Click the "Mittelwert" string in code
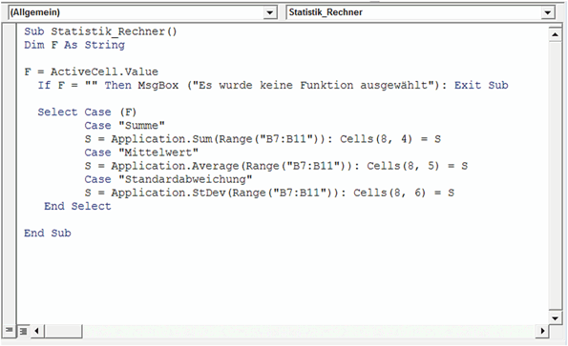The width and height of the screenshot is (568, 346). pyautogui.click(x=158, y=153)
